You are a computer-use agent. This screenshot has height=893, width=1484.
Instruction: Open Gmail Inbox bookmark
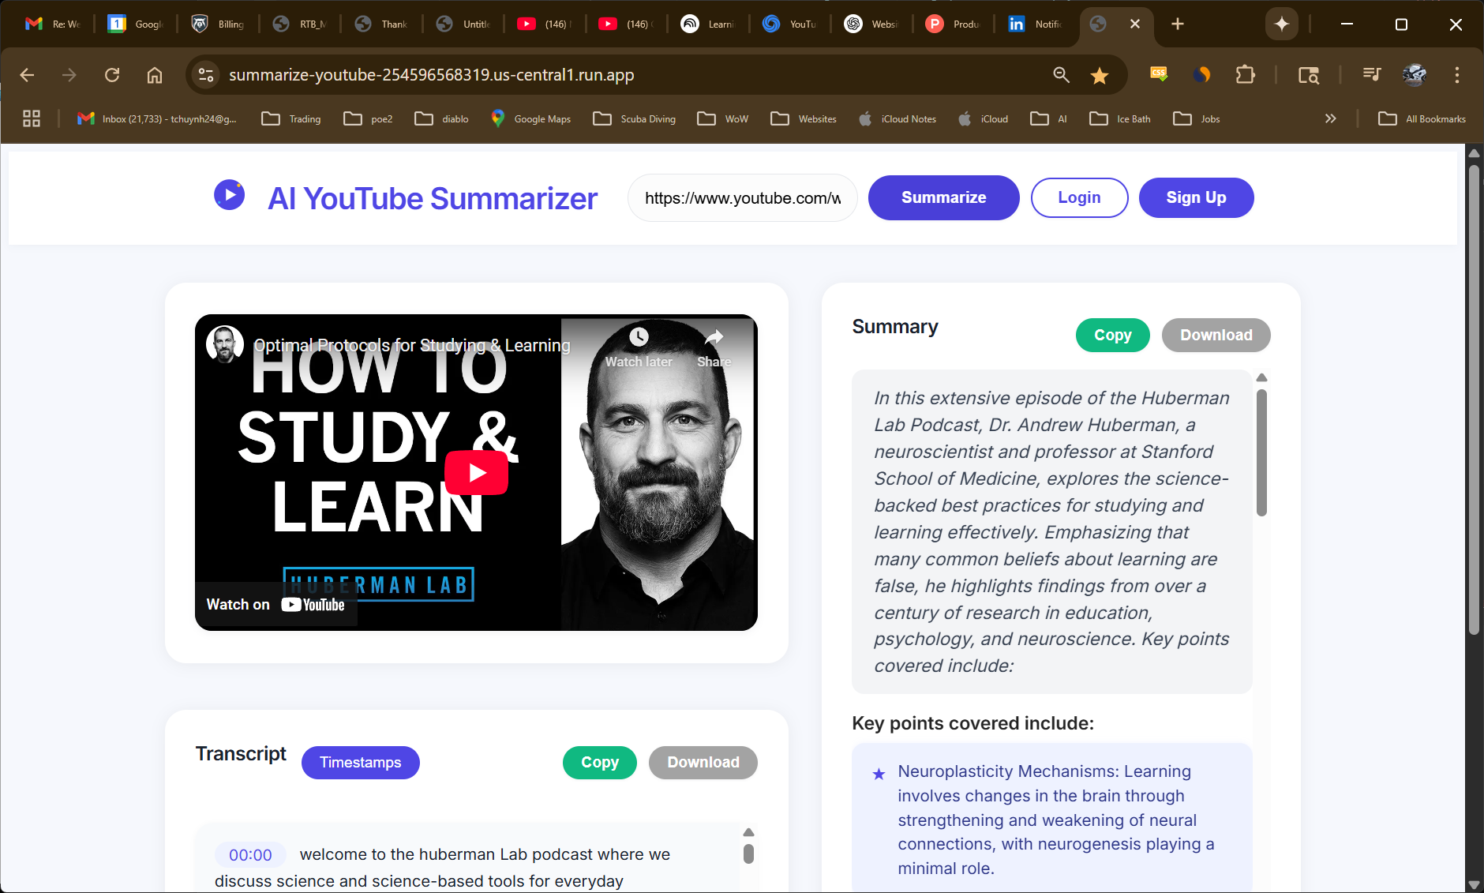click(156, 118)
